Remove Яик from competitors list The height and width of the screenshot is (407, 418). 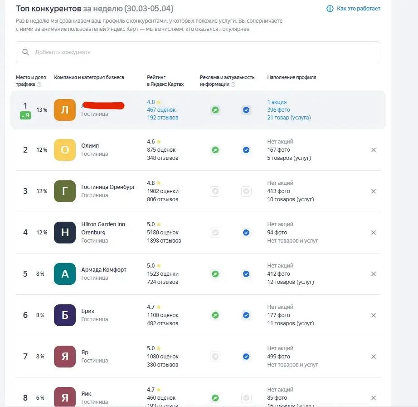374,398
